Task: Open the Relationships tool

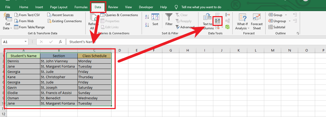Action: (227, 21)
